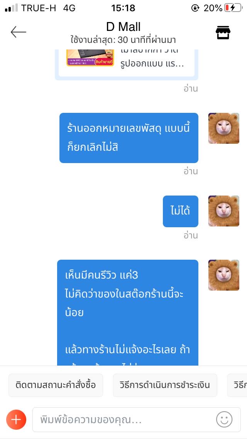Tap lion cat avatar beside เห็นมีคนรีวิว message
This screenshot has height=439, width=247.
pyautogui.click(x=224, y=275)
